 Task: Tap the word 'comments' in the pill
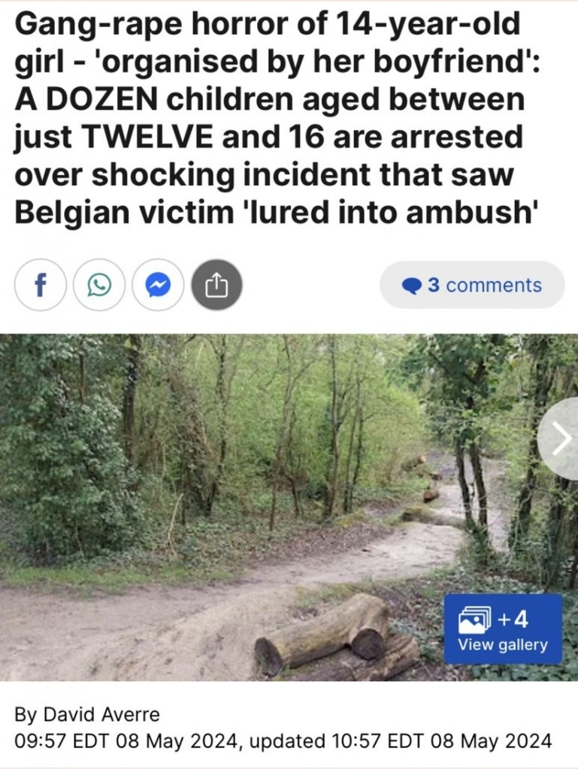494,285
